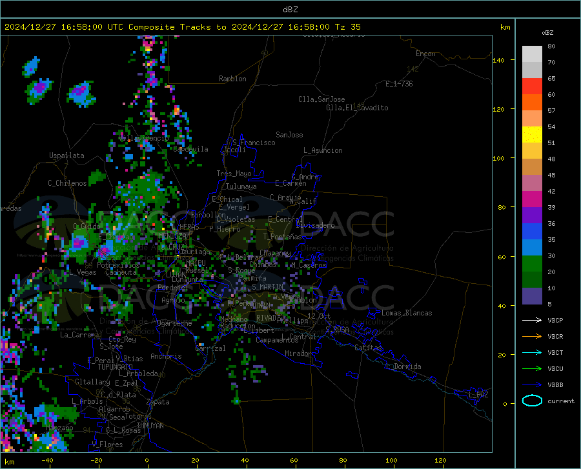Select the gray 70-65 dBZ swatch
The image size is (581, 469).
click(x=532, y=70)
